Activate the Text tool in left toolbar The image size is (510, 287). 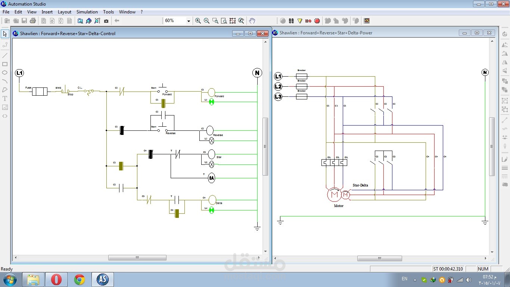(x=5, y=99)
